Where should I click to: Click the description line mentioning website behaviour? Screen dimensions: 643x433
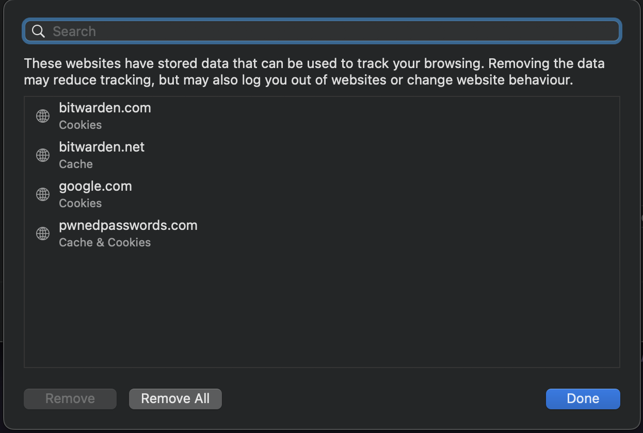pyautogui.click(x=298, y=80)
